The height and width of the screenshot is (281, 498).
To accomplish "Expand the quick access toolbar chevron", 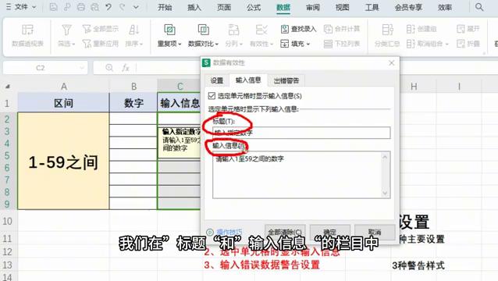I will point(136,7).
